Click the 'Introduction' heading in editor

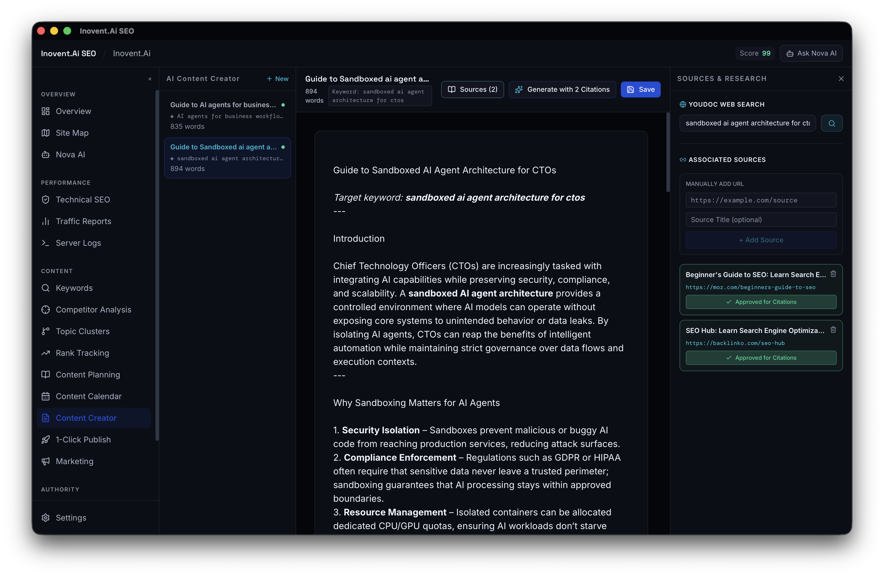[x=359, y=238]
